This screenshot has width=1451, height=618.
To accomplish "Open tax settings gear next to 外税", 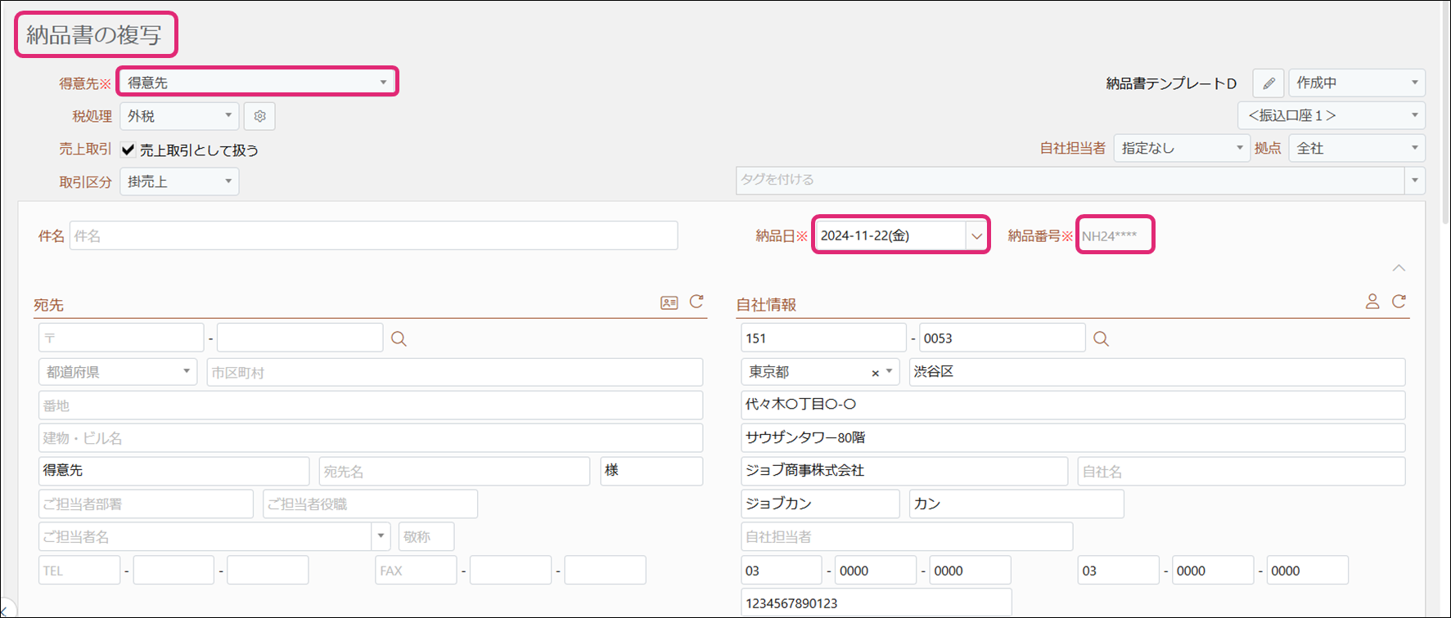I will 259,116.
